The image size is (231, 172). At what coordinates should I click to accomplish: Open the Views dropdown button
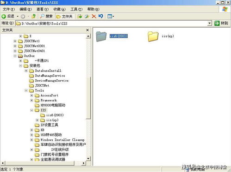111,16
